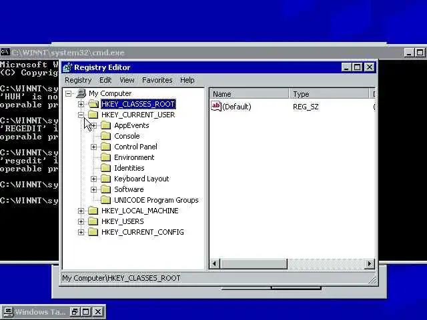This screenshot has width=427, height=320.
Task: Click the Windows Task Manager icon at bottom
Action: coord(7,312)
